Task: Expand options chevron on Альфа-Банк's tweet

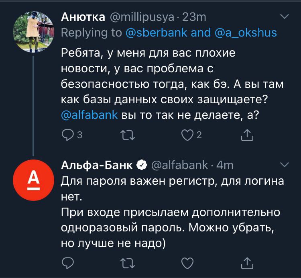Action: pos(284,165)
